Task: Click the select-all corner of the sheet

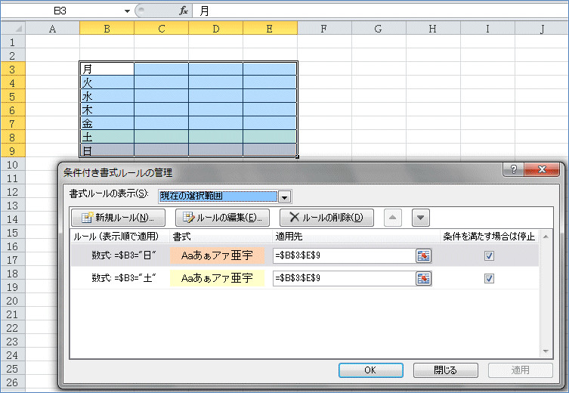Action: tap(13, 28)
